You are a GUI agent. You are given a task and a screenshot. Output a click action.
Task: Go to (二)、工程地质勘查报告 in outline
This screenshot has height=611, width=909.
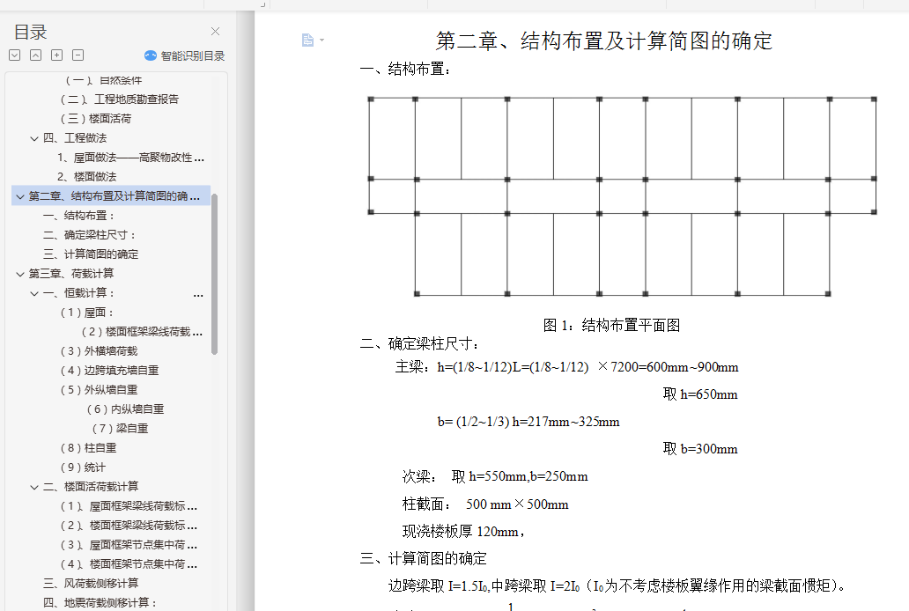120,99
